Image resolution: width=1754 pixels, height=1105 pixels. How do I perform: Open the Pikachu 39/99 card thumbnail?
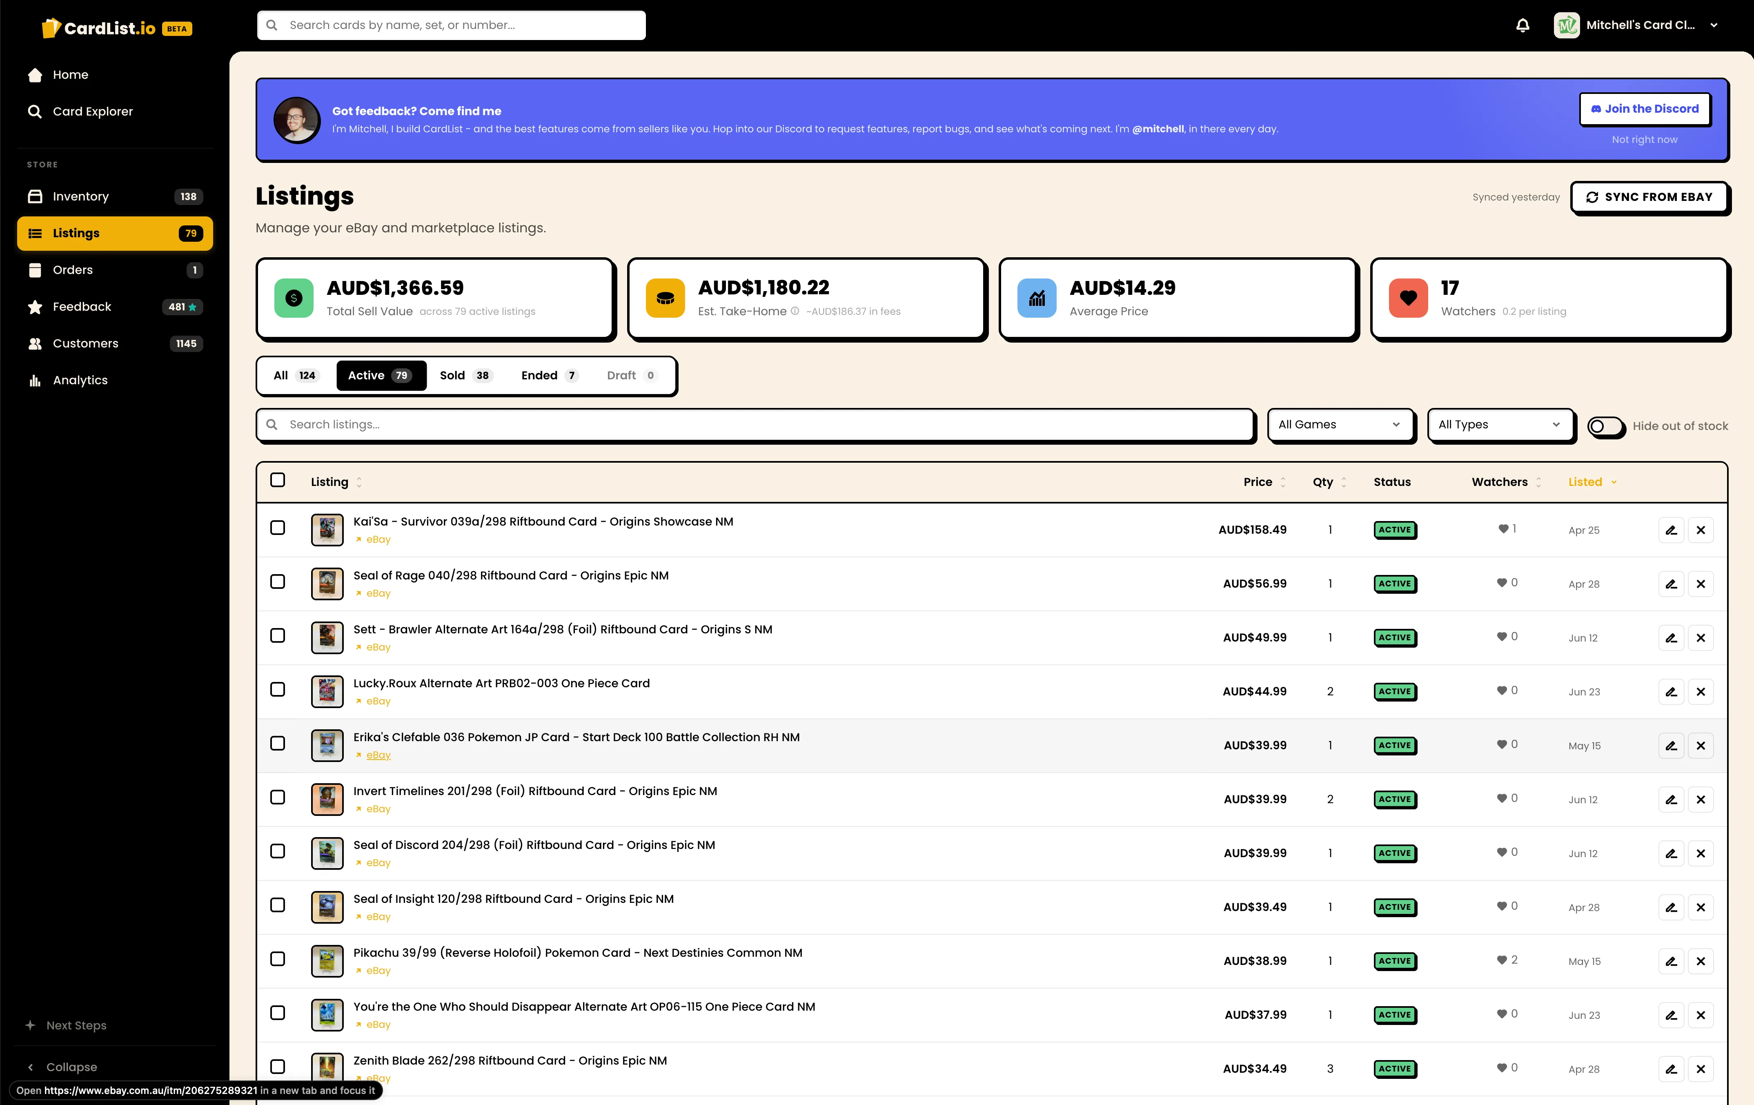click(x=327, y=962)
